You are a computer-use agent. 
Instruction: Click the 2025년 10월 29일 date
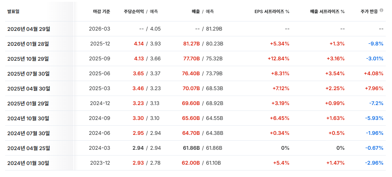point(28,59)
